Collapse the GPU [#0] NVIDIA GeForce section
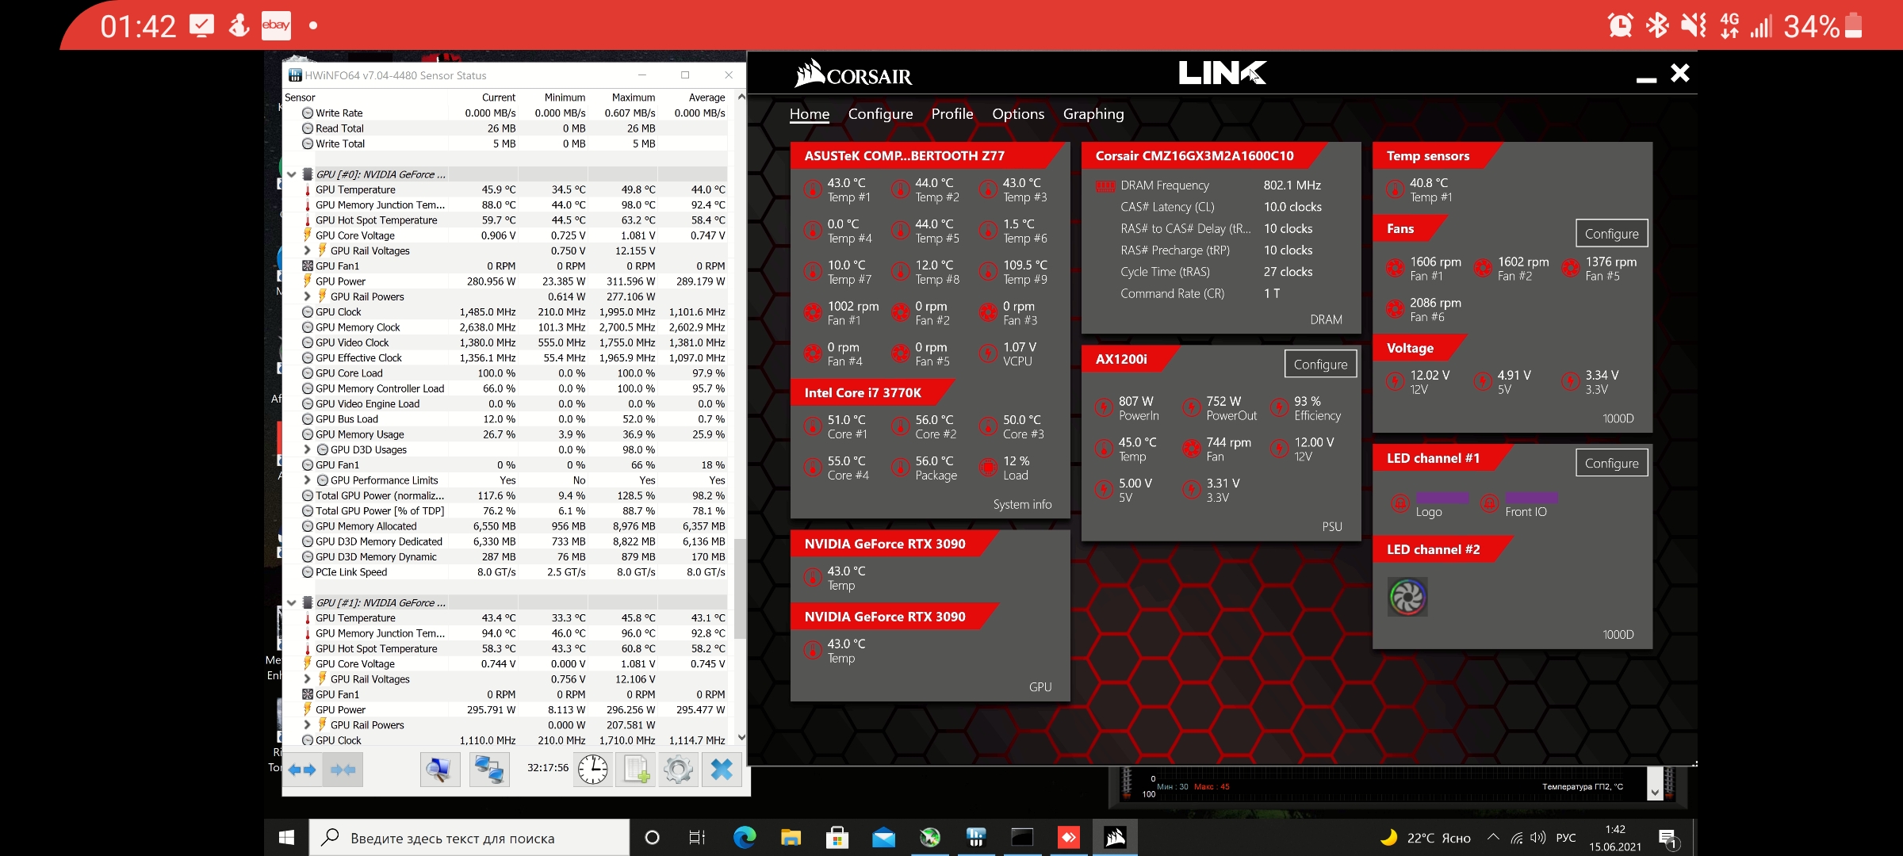The height and width of the screenshot is (856, 1903). (292, 174)
